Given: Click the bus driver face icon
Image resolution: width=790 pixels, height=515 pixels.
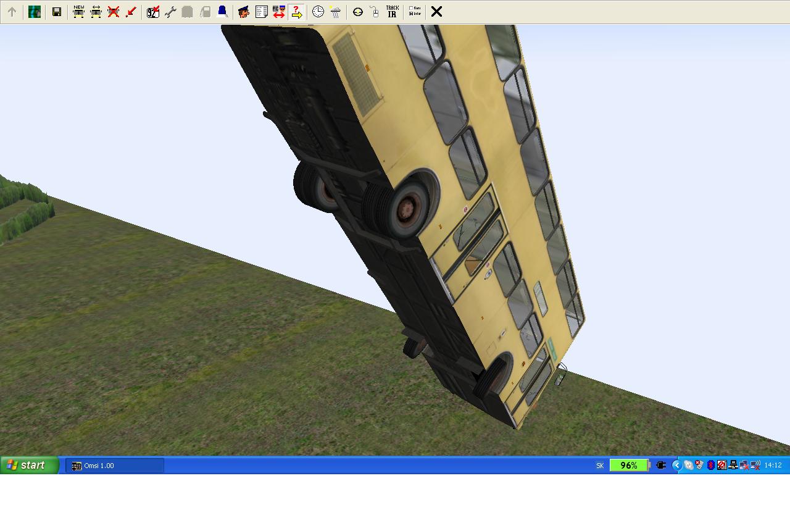Looking at the screenshot, I should (244, 12).
